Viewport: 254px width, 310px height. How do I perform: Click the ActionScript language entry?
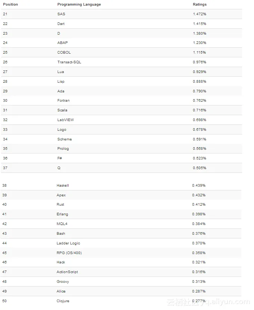[67, 272]
